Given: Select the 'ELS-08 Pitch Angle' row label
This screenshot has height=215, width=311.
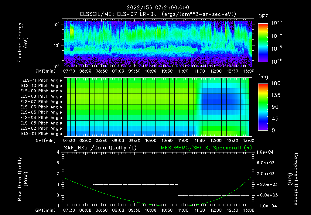Looking at the screenshot, I should (x=41, y=96).
